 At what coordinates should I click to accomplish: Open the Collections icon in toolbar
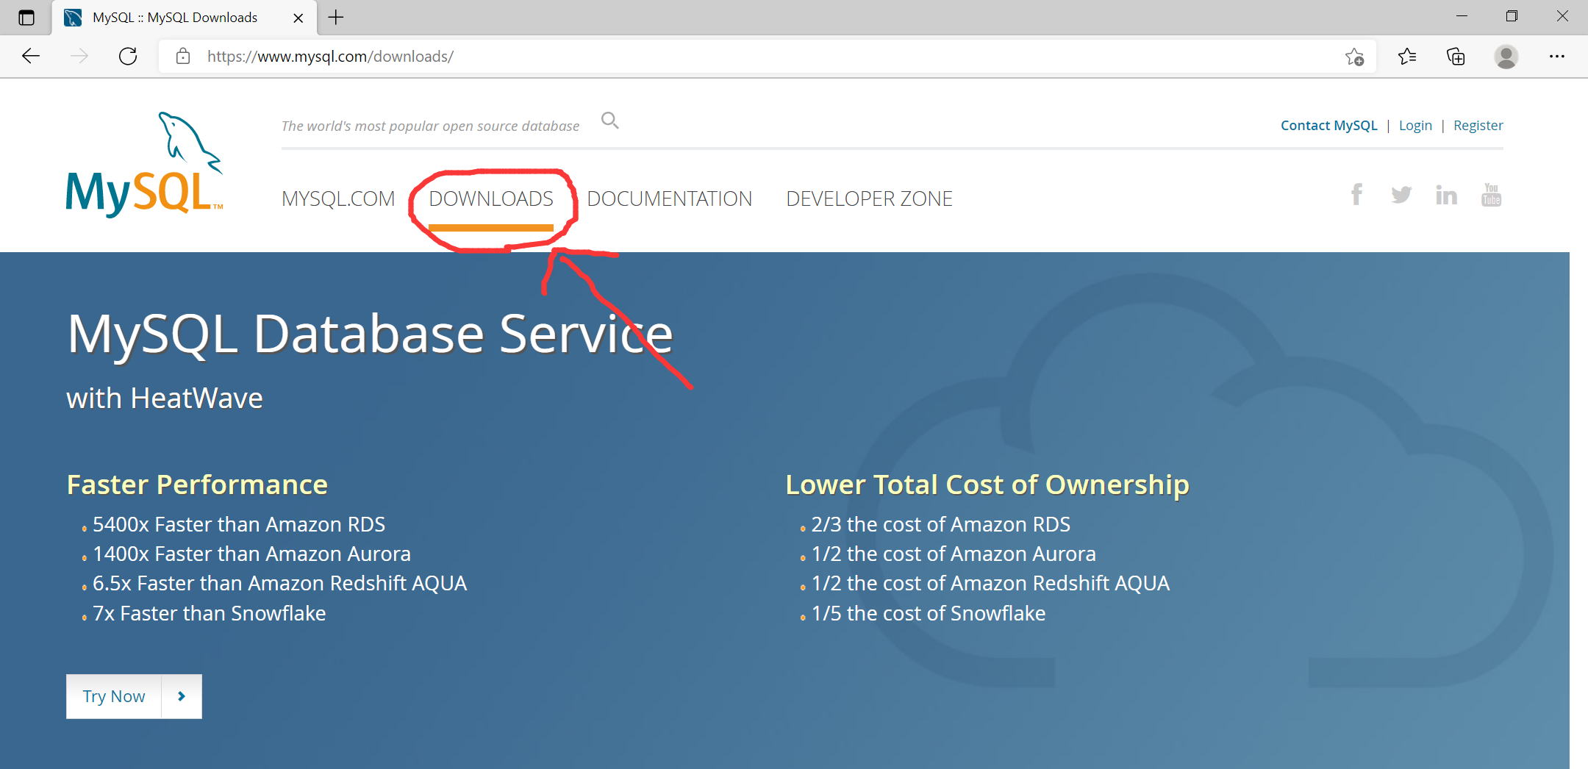point(1456,56)
